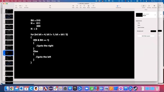Open Calendar from the dock
The height and width of the screenshot is (92, 164).
pyautogui.click(x=26, y=88)
